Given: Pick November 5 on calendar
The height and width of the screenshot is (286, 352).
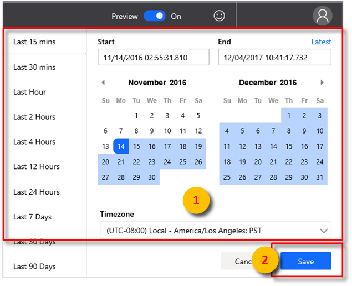Looking at the screenshot, I should 198,116.
